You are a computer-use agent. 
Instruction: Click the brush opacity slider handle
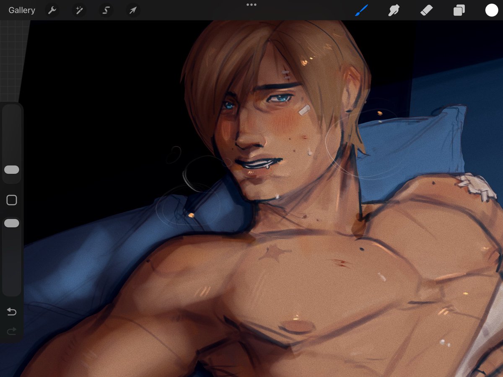(x=12, y=223)
